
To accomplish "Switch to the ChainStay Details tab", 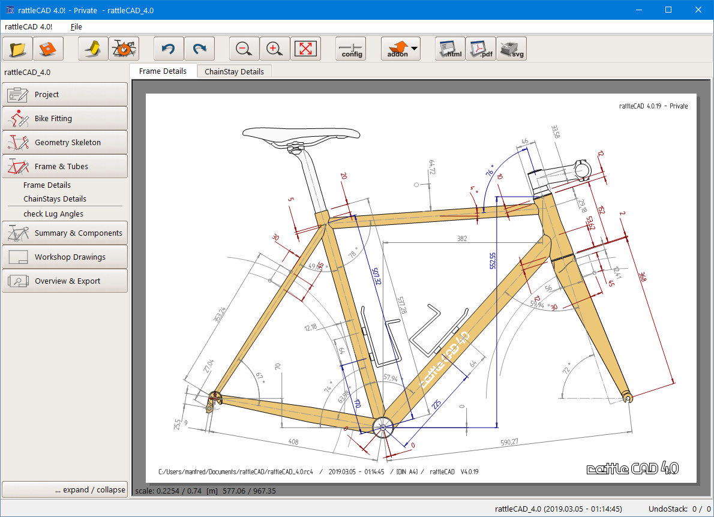I will (234, 71).
